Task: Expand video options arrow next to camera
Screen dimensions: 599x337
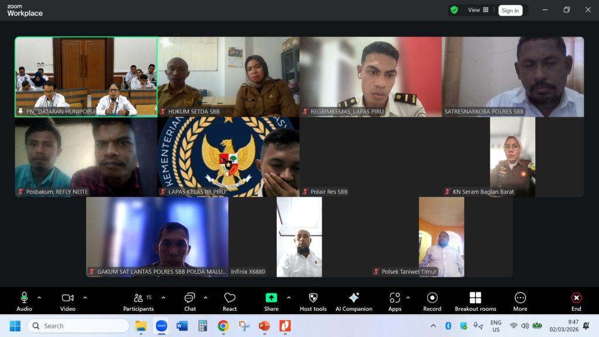Action: tap(85, 297)
